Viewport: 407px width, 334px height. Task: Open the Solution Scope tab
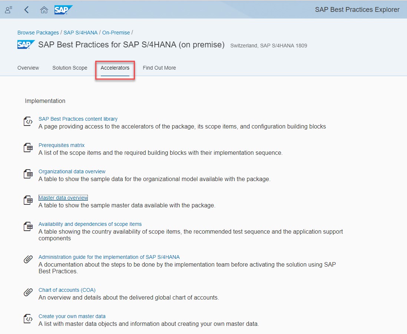(70, 68)
